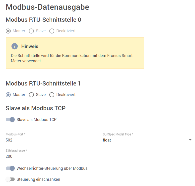The width and height of the screenshot is (195, 186).
Task: Click the Hinweis info icon
Action: tap(15, 46)
